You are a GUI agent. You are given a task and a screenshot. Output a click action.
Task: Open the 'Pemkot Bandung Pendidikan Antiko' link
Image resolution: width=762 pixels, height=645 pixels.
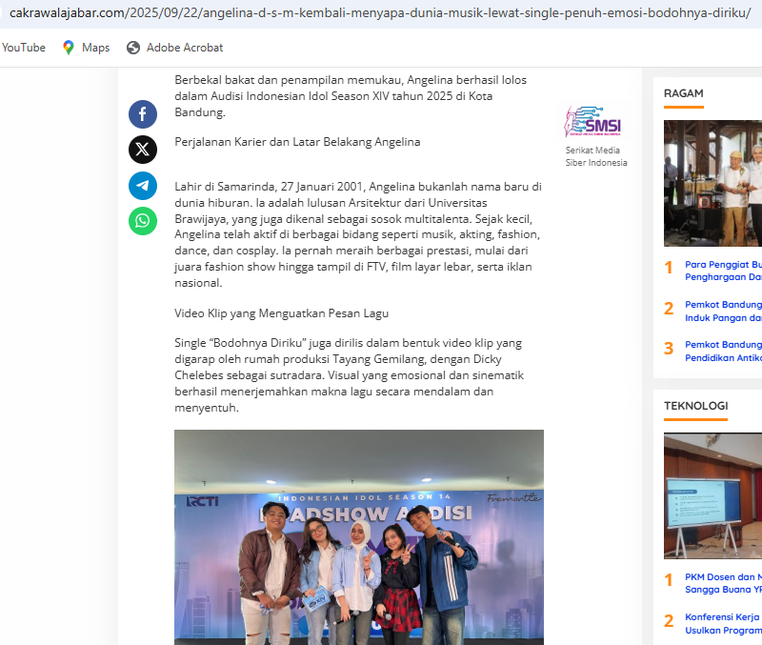click(x=722, y=351)
